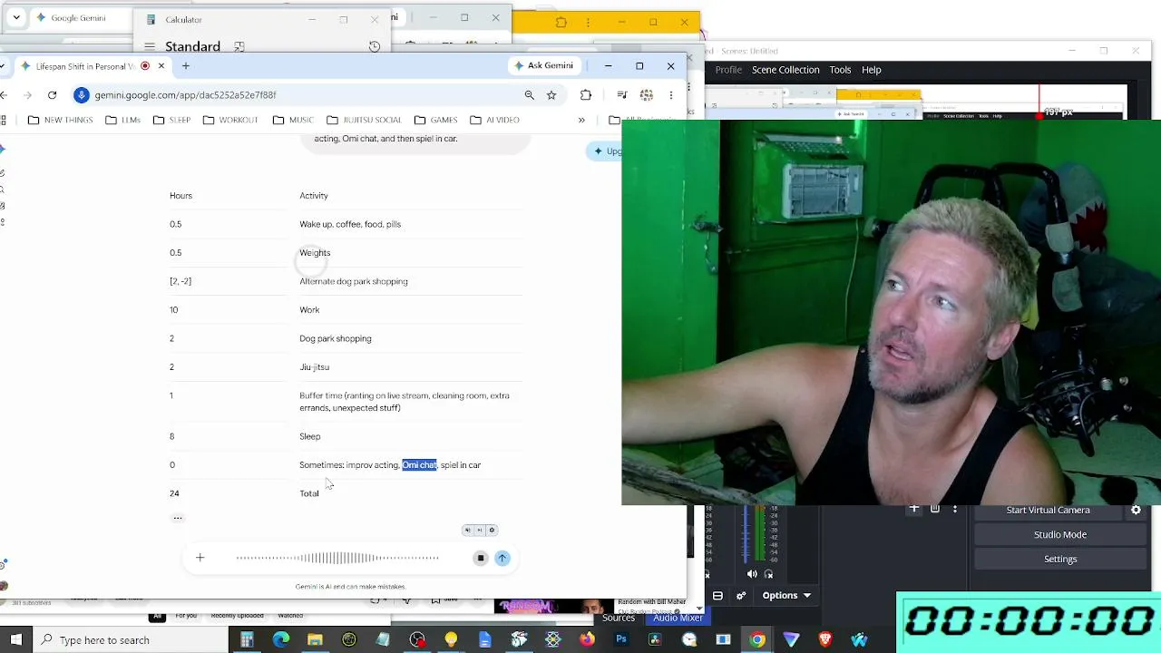Open Calculator history

(374, 46)
